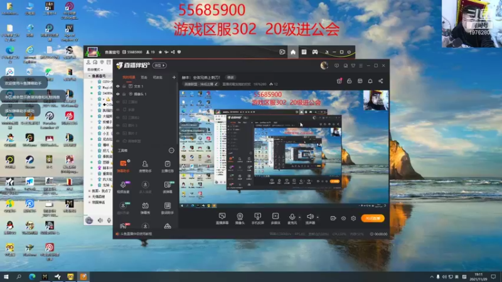
Task: Collapse the toolbox panel with the minus circle
Action: click(x=171, y=150)
